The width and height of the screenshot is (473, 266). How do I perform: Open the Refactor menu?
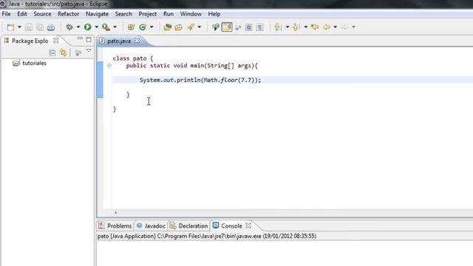(68, 14)
